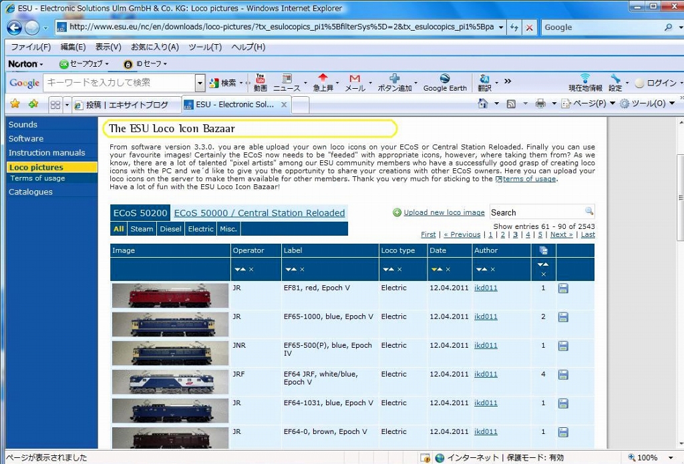Save the EF65-1000 blue loco image
The width and height of the screenshot is (684, 464).
pos(563,317)
